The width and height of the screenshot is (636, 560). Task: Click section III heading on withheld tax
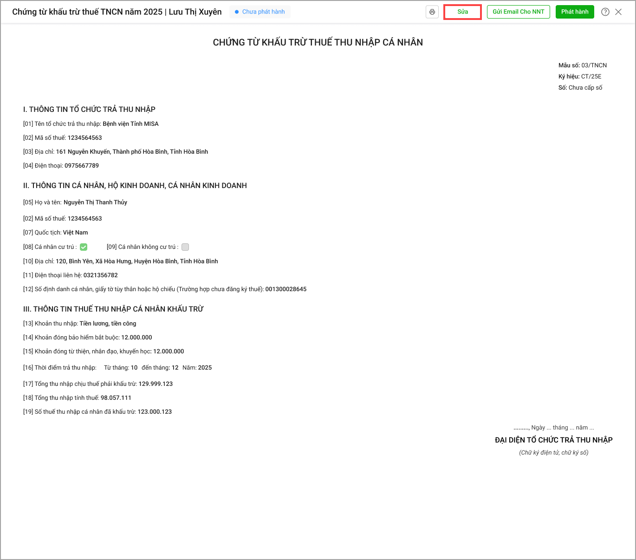113,309
